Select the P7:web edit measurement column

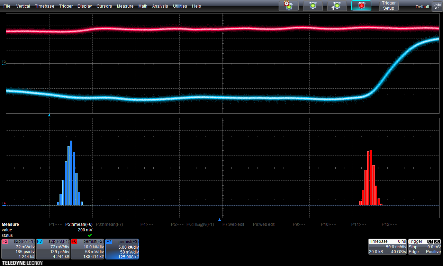(x=233, y=224)
